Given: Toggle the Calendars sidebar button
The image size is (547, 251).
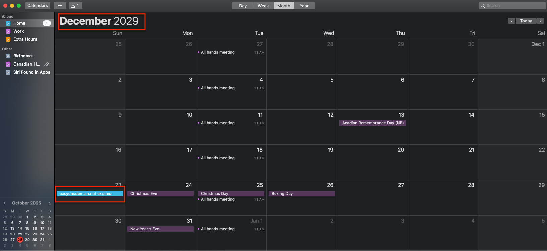Looking at the screenshot, I should (x=38, y=6).
